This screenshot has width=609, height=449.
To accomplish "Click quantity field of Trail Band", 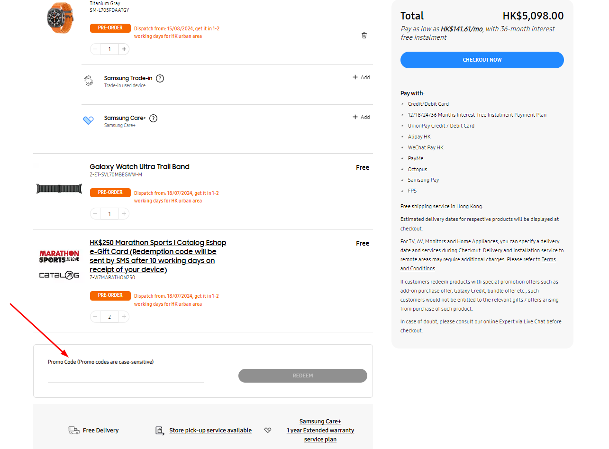I will tap(109, 214).
